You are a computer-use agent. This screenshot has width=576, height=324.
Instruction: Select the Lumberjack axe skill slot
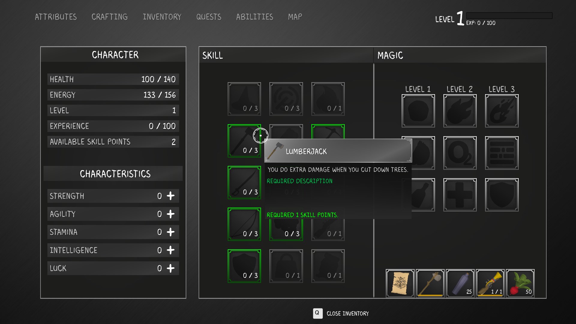(x=244, y=141)
